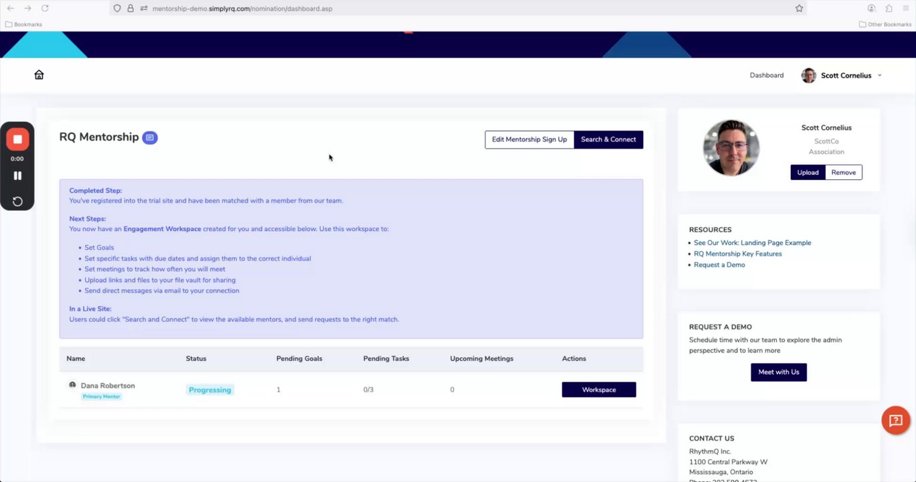Viewport: 916px width, 482px height.
Task: Click the RQ Mentorship heading
Action: point(99,137)
